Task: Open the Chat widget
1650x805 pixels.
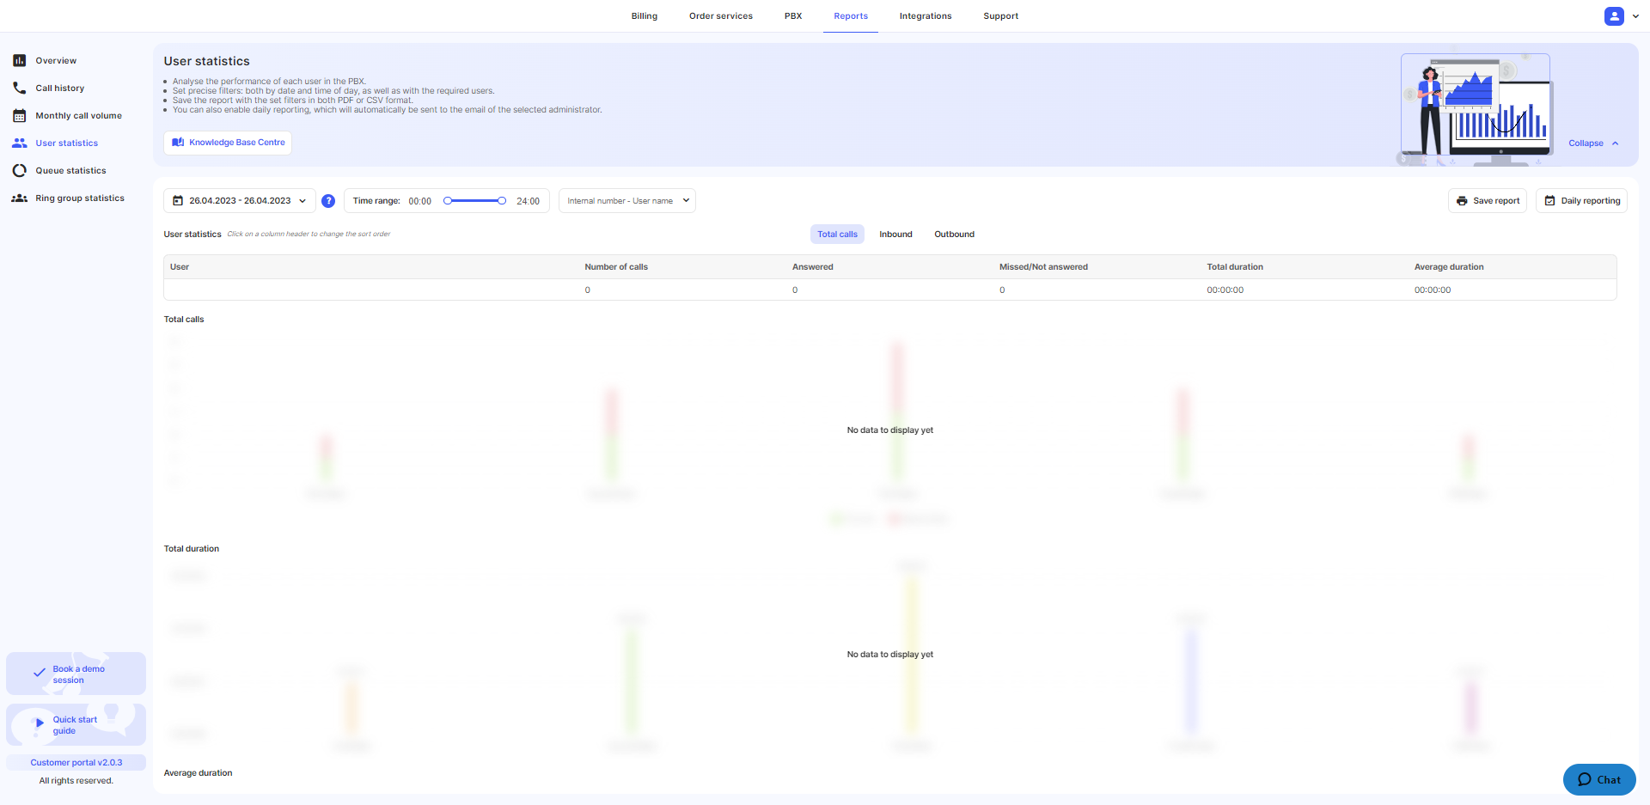Action: pyautogui.click(x=1599, y=780)
